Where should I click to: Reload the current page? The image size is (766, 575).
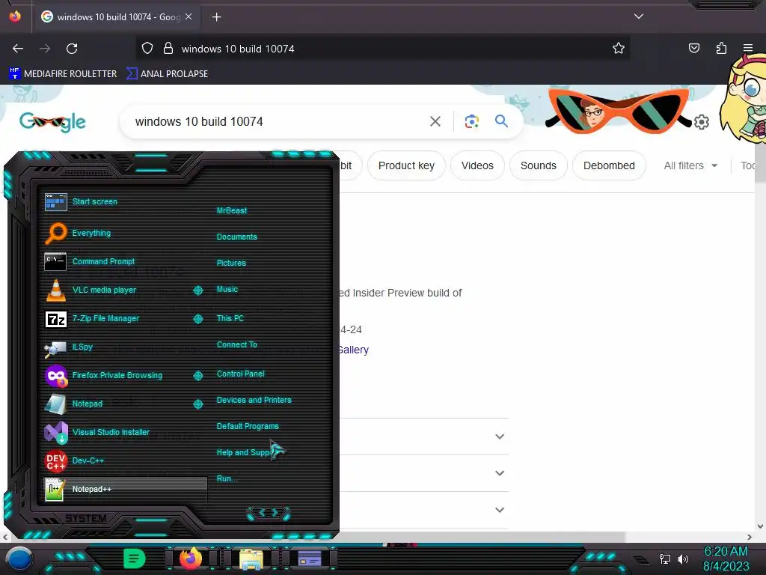72,49
